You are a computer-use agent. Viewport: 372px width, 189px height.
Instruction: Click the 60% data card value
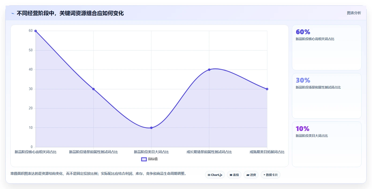point(303,32)
